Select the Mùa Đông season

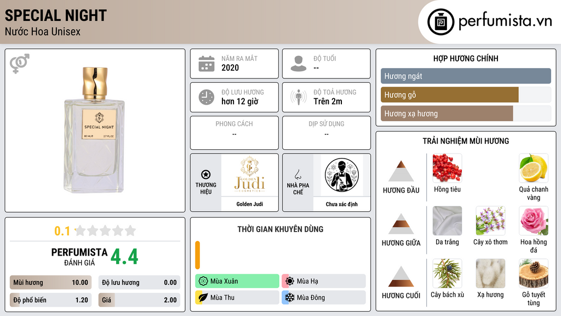pos(324,297)
